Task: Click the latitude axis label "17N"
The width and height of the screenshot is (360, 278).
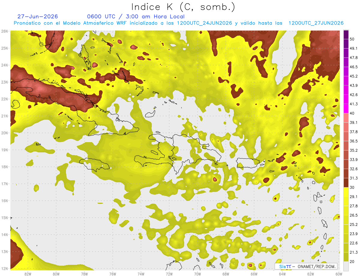Action: click(4, 184)
